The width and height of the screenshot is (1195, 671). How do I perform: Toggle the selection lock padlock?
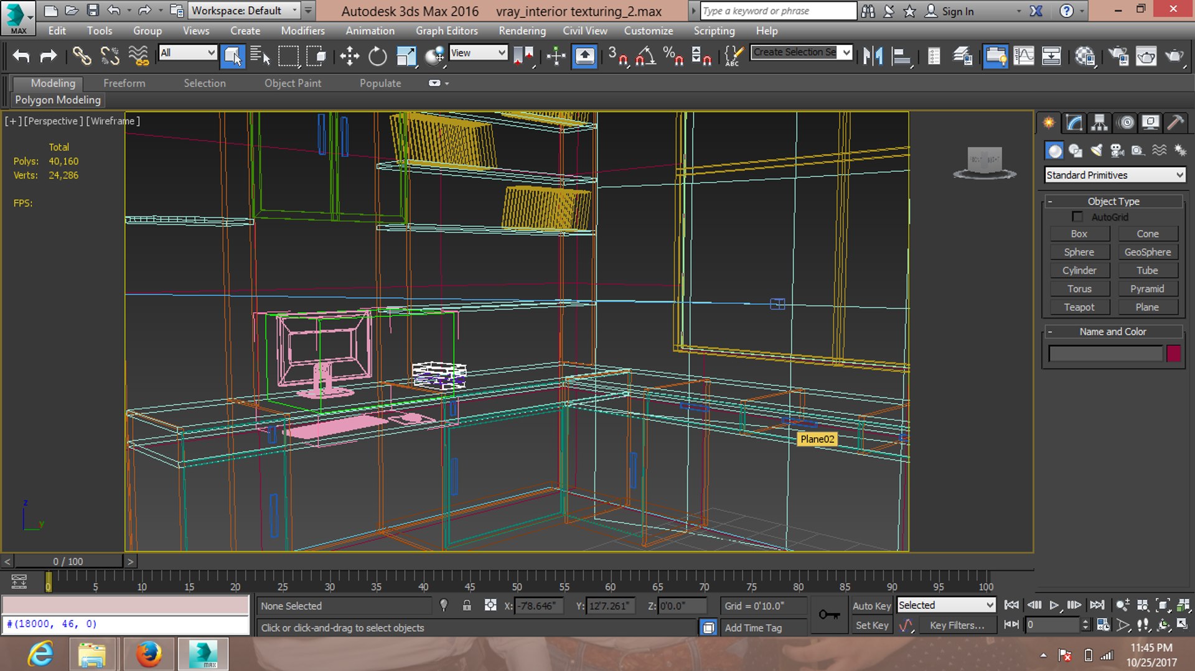coord(467,606)
